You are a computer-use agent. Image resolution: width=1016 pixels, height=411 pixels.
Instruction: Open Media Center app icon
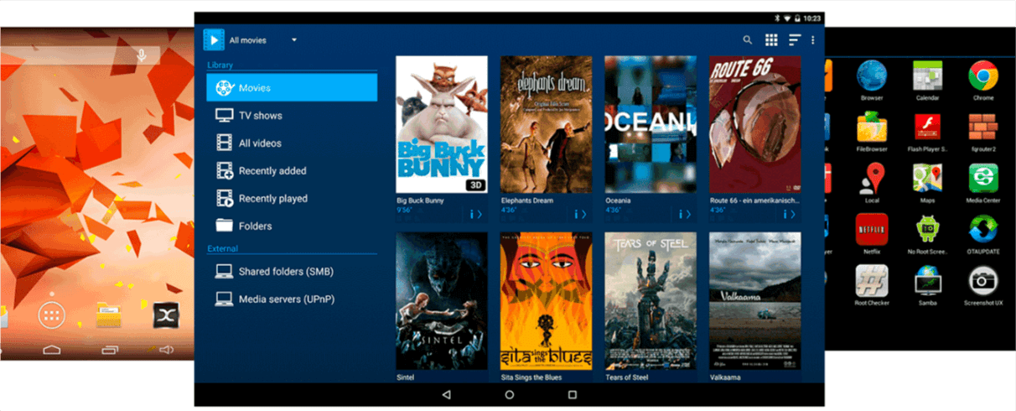[x=983, y=184]
